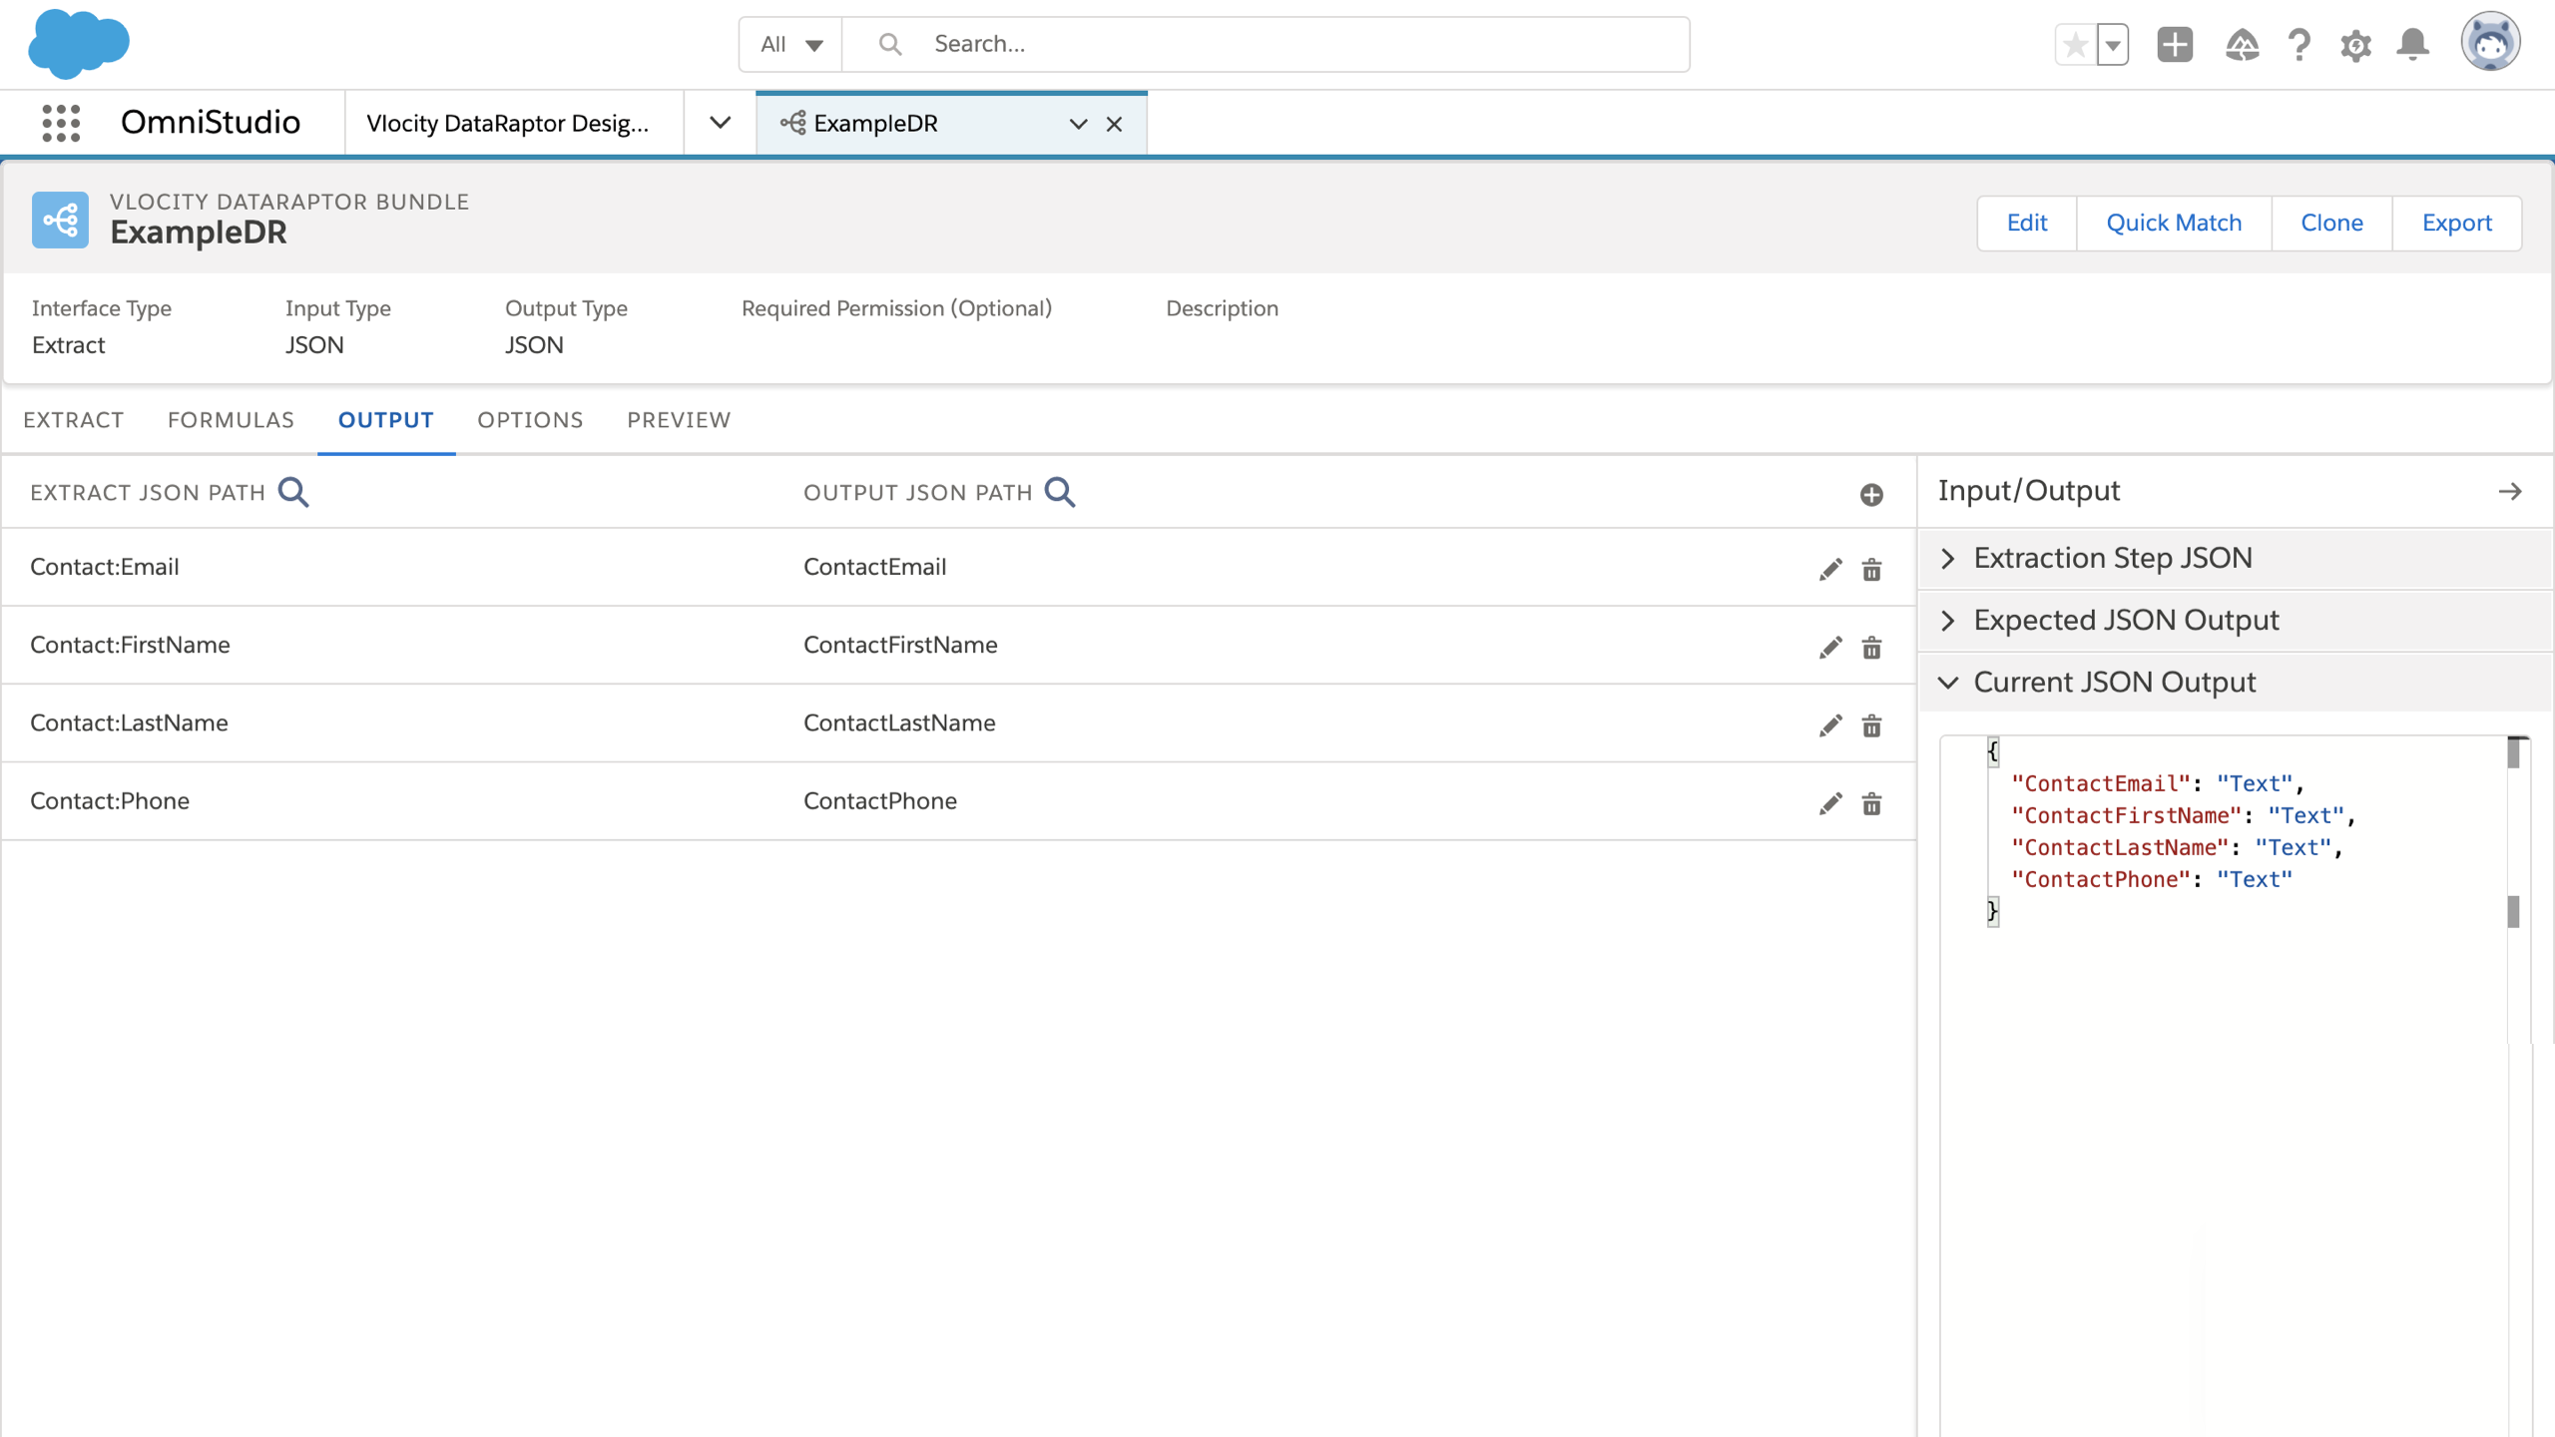This screenshot has width=2555, height=1437.
Task: Switch to the FORMULAS tab
Action: click(x=231, y=420)
